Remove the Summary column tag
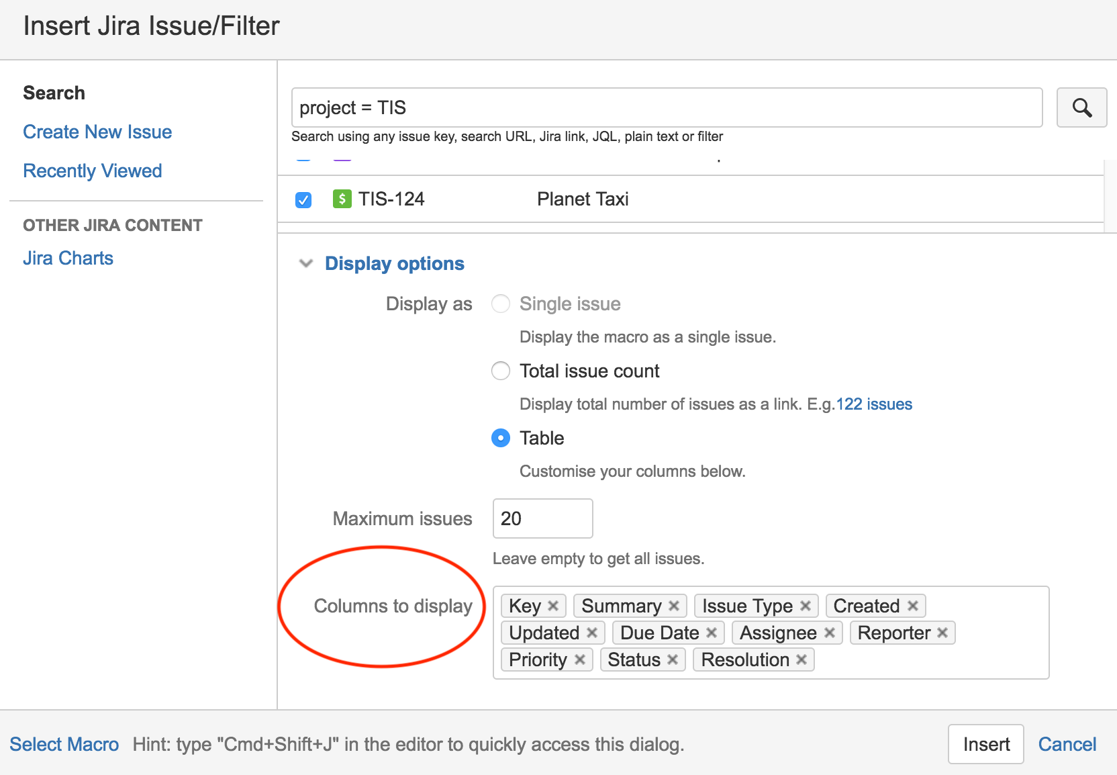 click(675, 605)
